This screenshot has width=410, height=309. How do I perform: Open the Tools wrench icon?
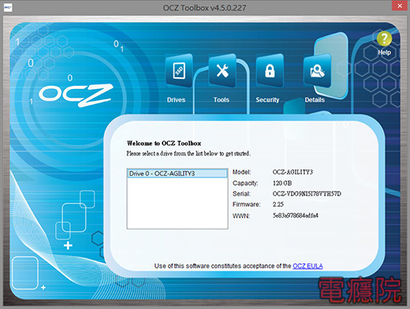222,70
